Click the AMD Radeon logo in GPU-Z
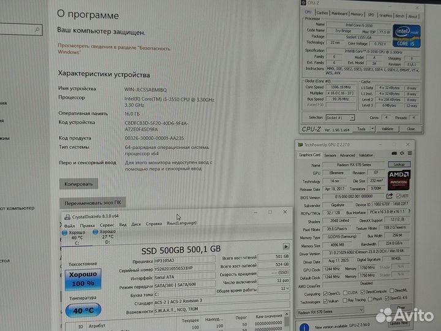The width and height of the screenshot is (441, 331). coord(399,180)
